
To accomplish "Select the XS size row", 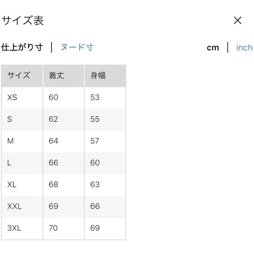I will click(12, 97).
